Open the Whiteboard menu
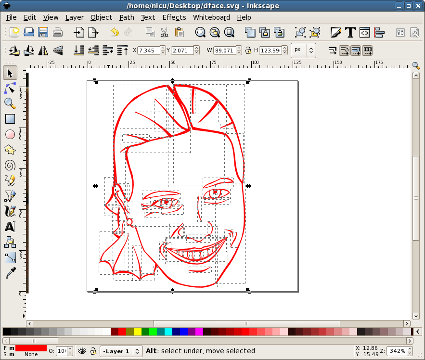The width and height of the screenshot is (425, 360). [x=211, y=17]
